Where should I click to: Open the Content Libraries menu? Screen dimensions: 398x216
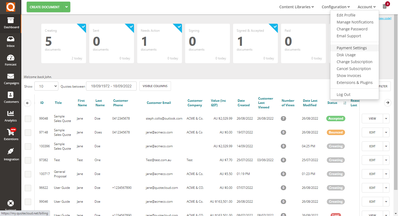(x=296, y=7)
